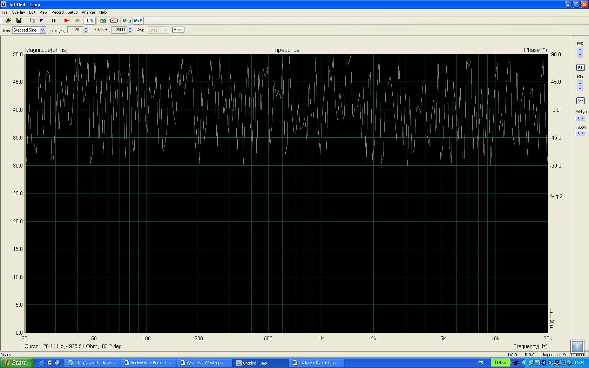Decrease Fstop frequency with down arrow
The image size is (589, 368).
pyautogui.click(x=130, y=32)
